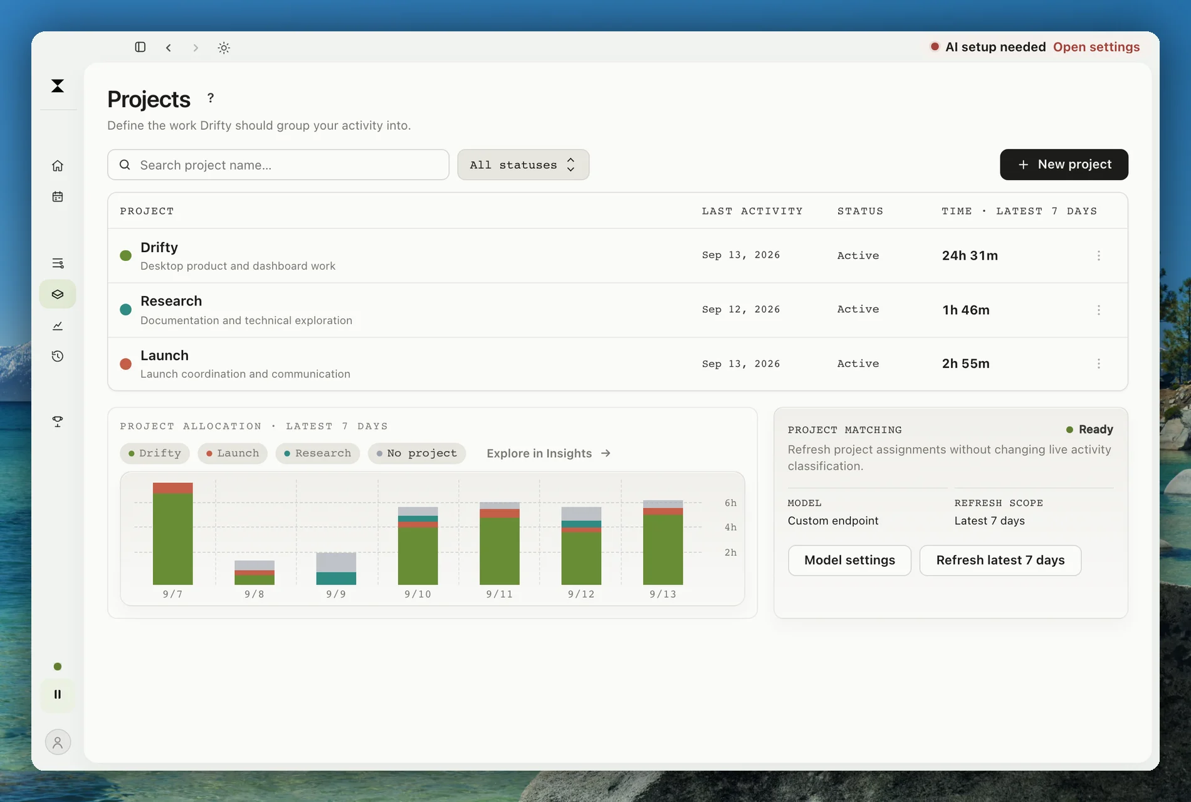Focus the Search project name field

(x=278, y=165)
